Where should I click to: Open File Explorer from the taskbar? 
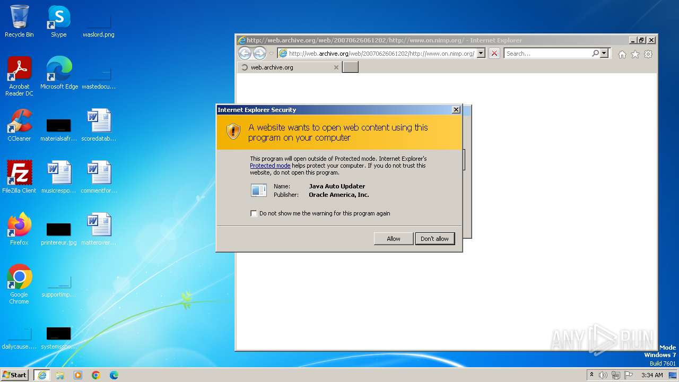60,375
